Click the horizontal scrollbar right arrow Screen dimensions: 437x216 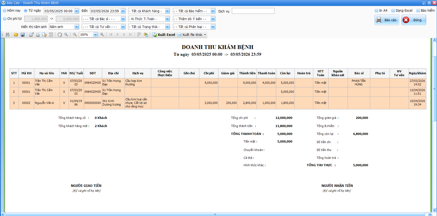pos(430,214)
